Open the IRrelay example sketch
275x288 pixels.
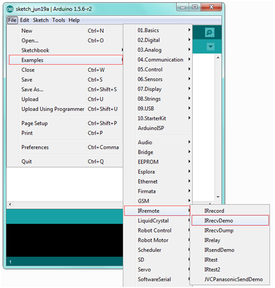230,240
